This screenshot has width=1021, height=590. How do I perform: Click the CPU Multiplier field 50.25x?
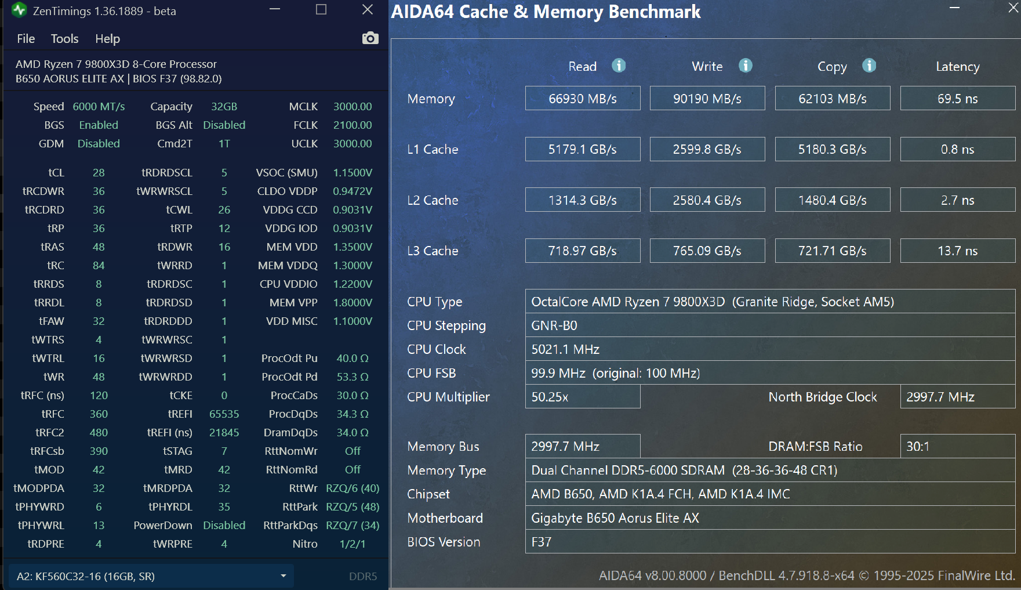(583, 397)
